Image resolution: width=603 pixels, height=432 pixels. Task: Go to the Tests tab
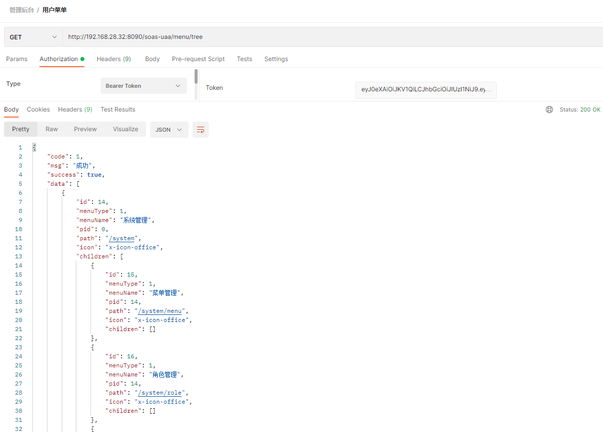(244, 59)
